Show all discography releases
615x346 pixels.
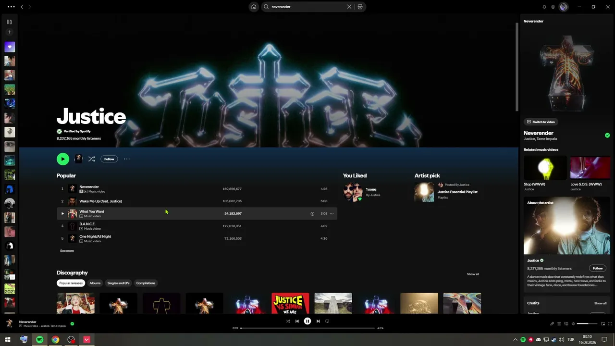(473, 274)
